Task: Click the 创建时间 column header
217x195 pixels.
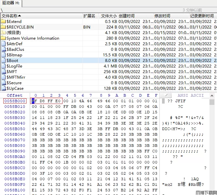Action: click(127, 16)
